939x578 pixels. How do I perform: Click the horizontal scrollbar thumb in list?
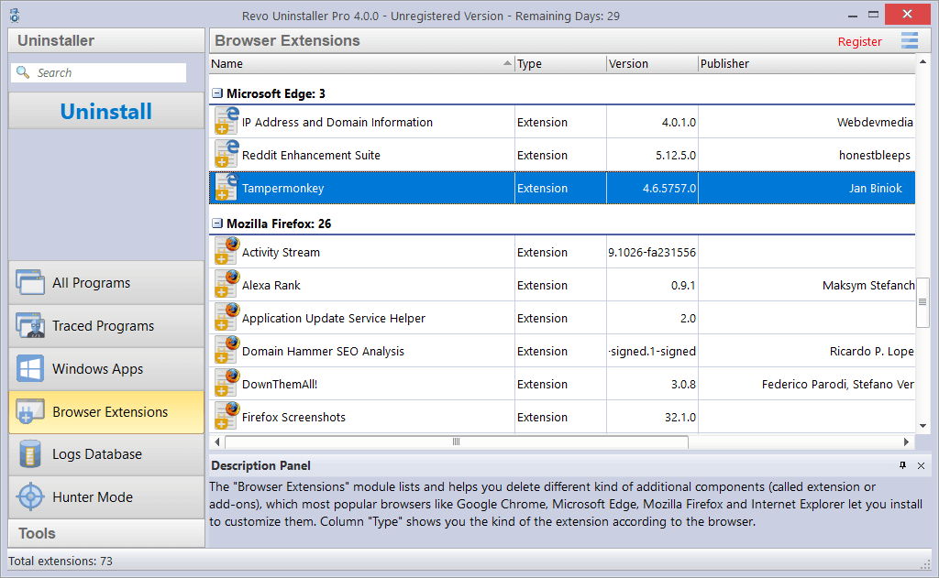click(456, 442)
